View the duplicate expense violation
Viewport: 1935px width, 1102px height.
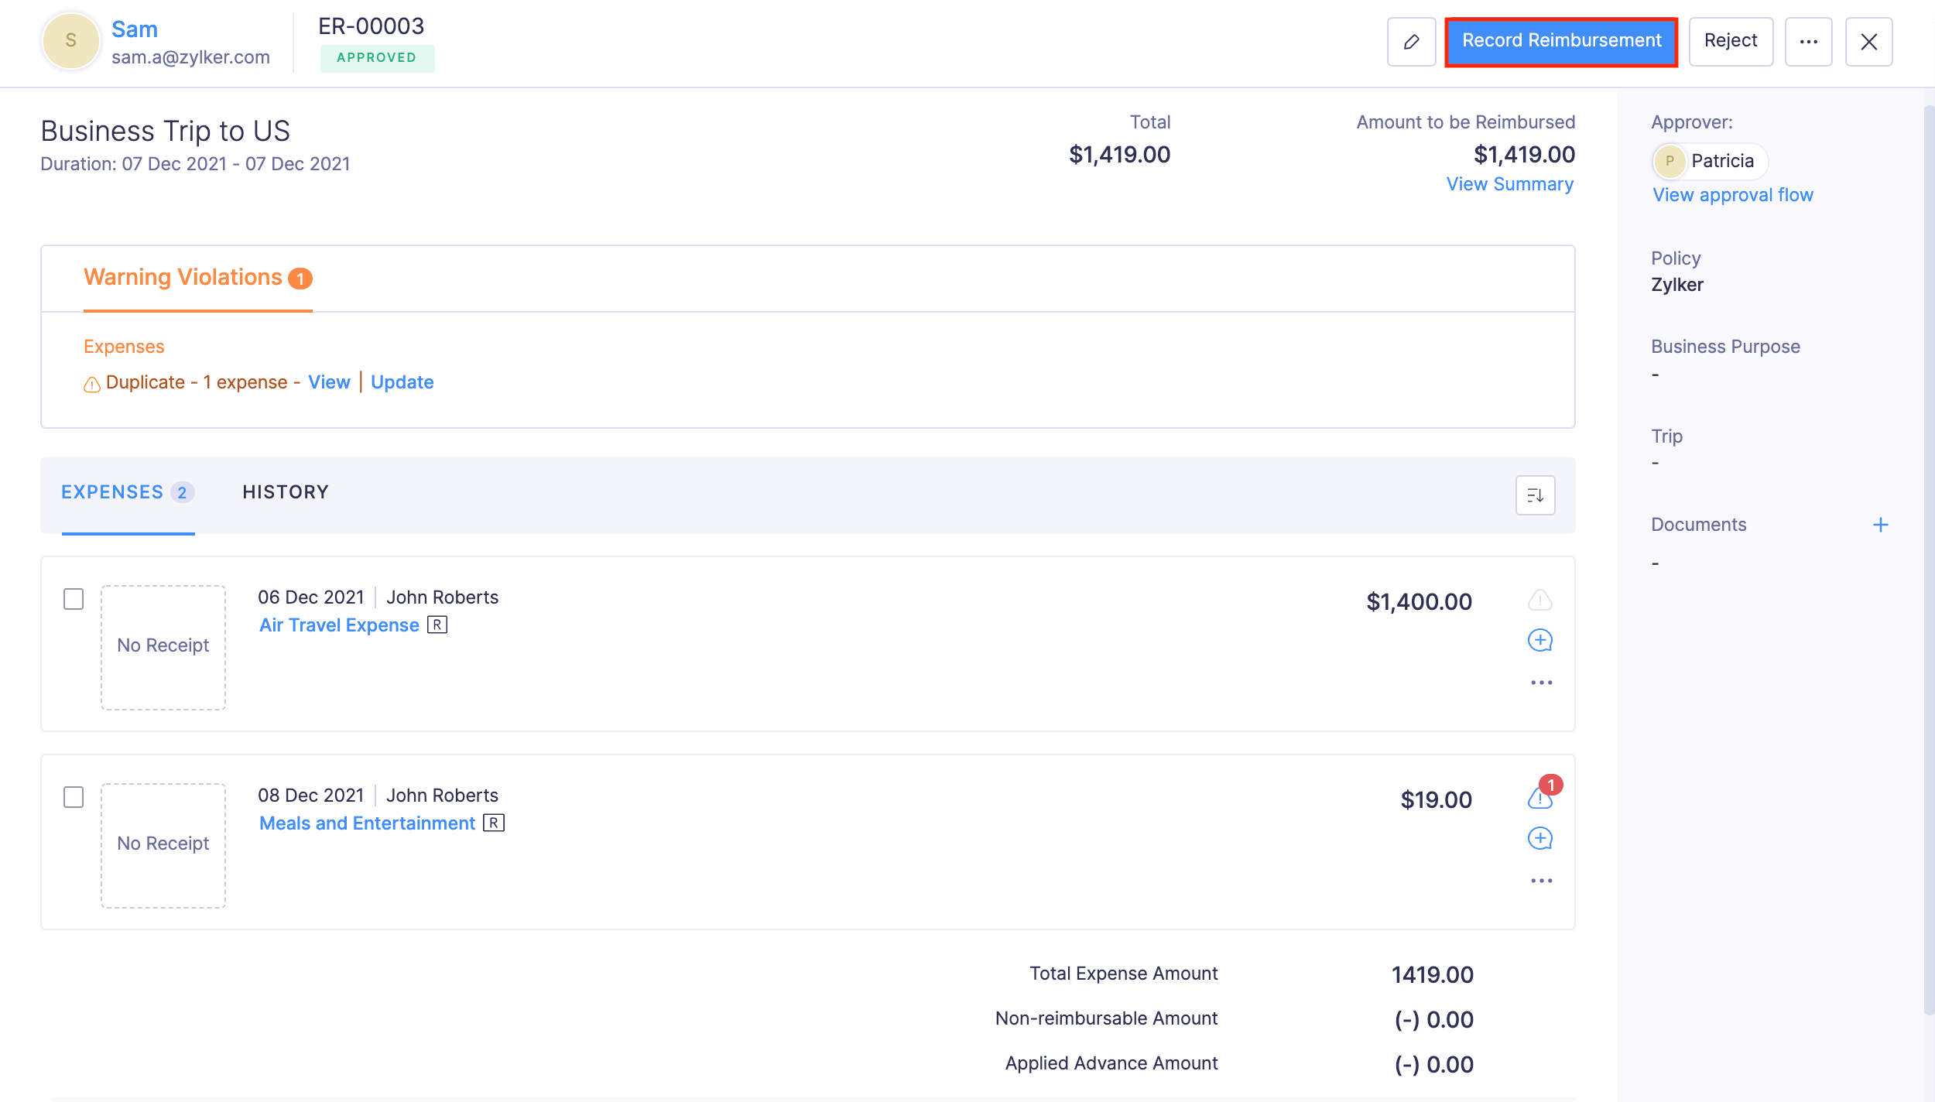click(330, 382)
